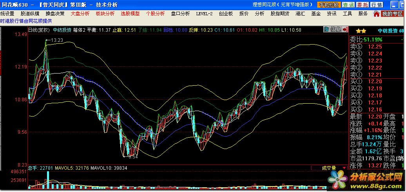The width and height of the screenshot is (406, 192).
Task: Click the 金额 1.62亿 value
Action: click(x=373, y=151)
